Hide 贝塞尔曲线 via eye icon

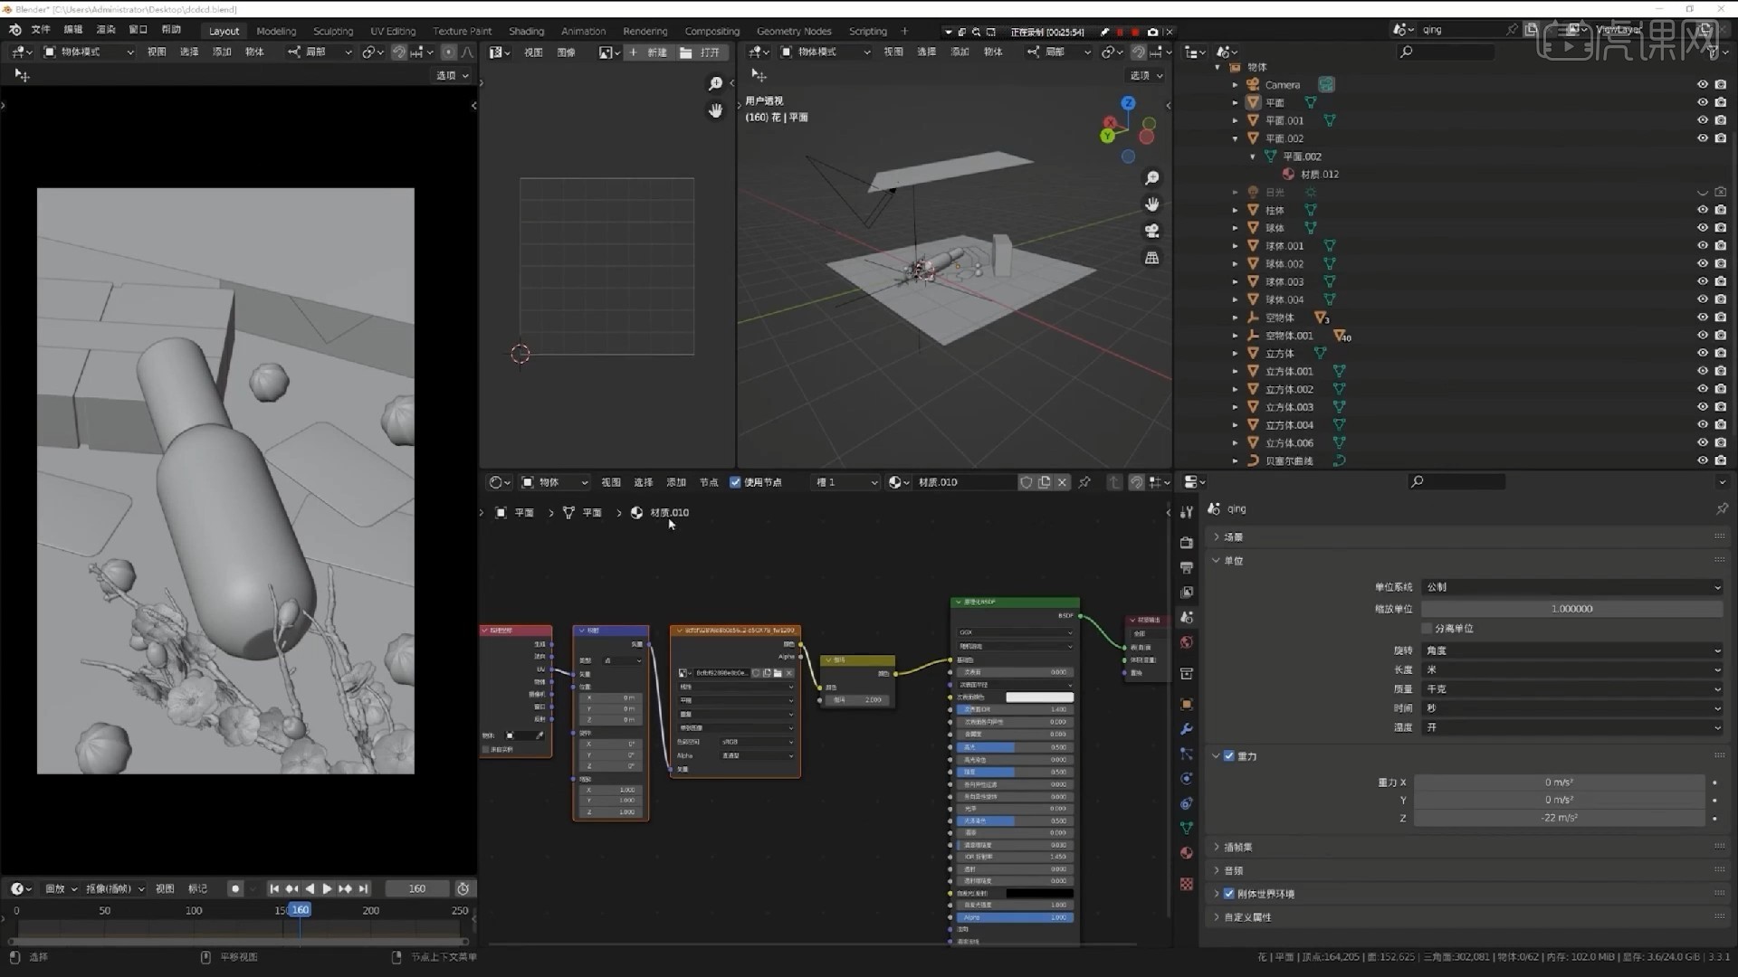pos(1702,460)
